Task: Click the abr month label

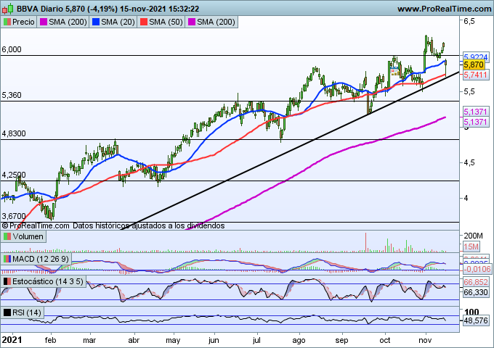Action: click(134, 340)
